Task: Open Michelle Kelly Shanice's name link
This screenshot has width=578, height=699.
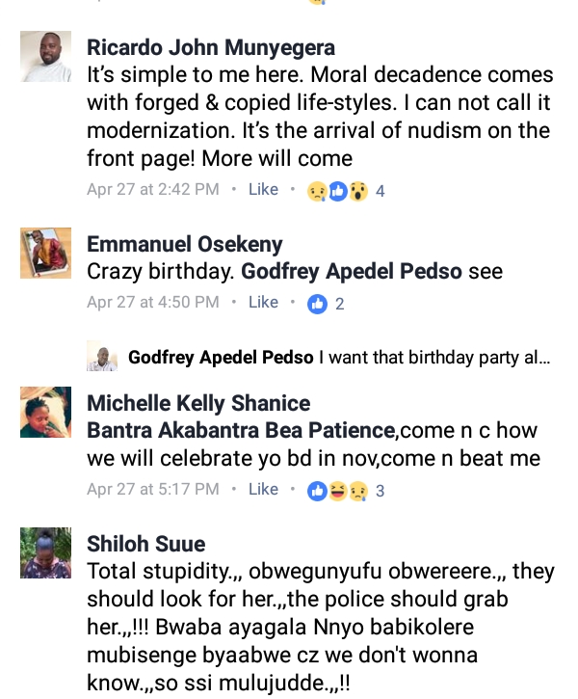Action: (x=198, y=403)
